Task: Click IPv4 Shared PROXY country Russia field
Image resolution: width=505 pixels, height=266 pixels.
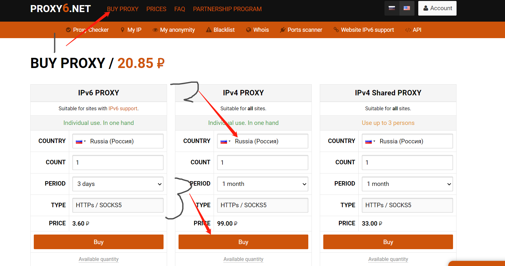Action: [407, 141]
